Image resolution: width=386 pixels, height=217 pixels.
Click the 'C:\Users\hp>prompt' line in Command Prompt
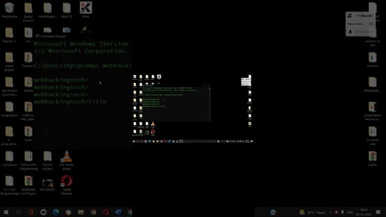tap(83, 66)
